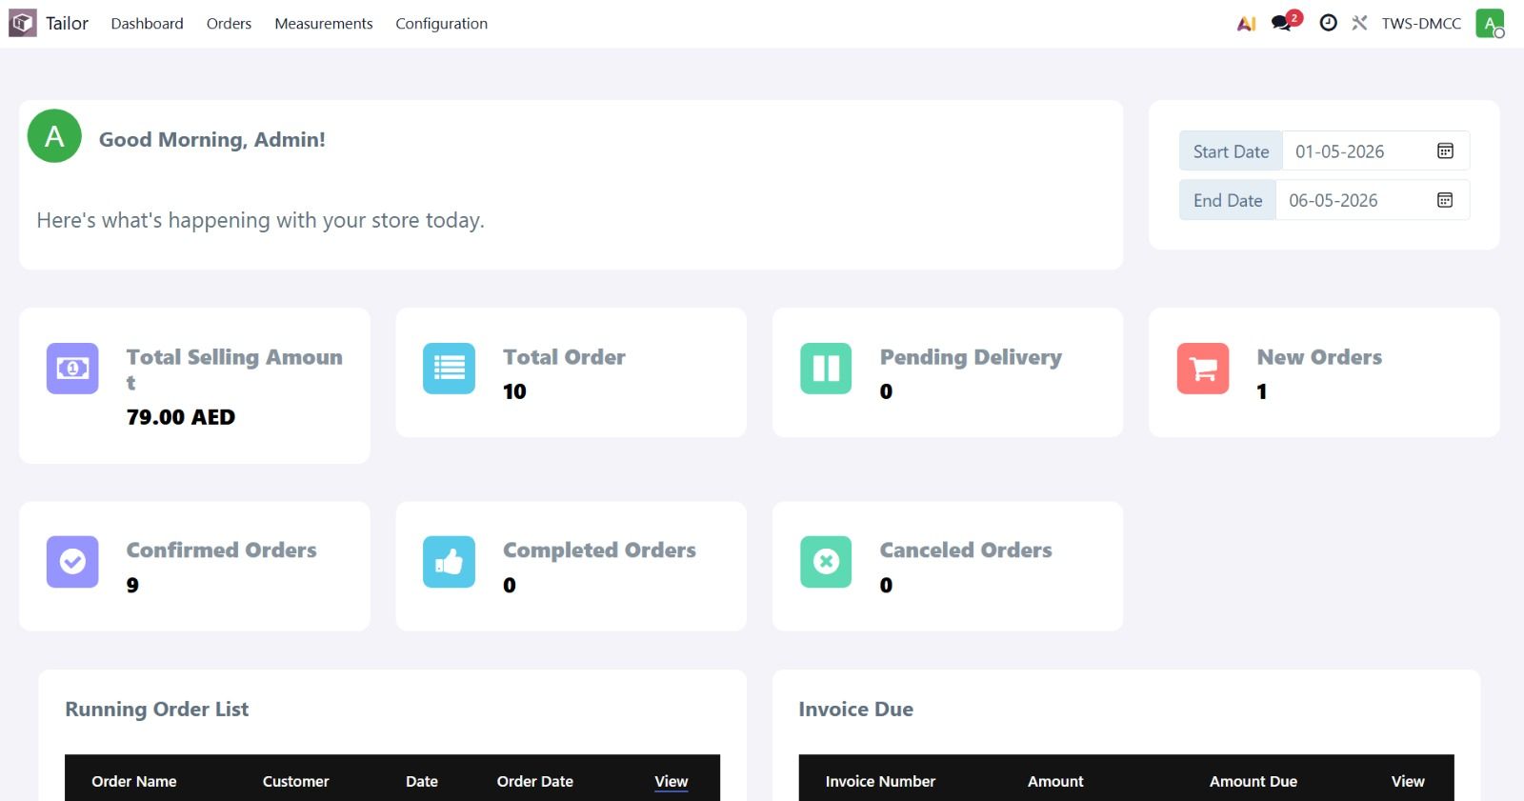1524x801 pixels.
Task: Open the AI assistant icon
Action: [x=1246, y=24]
